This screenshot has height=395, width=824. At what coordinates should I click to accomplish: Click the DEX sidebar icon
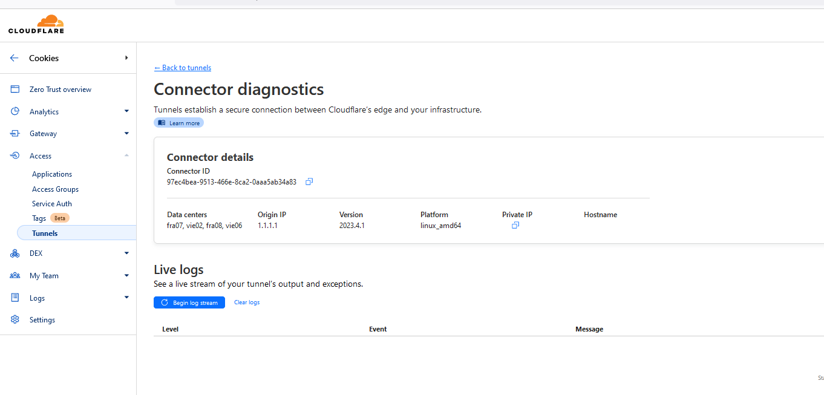pos(15,253)
